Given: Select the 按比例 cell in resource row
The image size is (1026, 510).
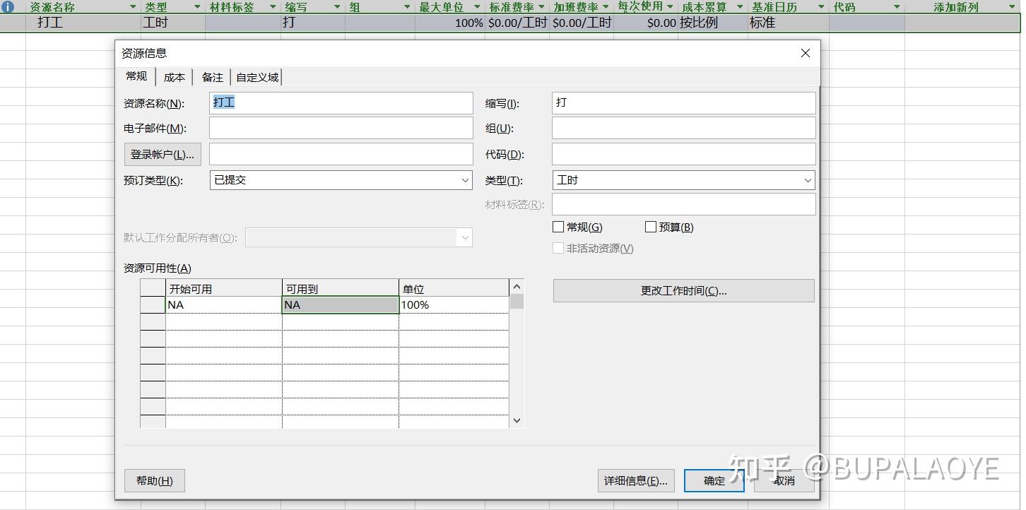Looking at the screenshot, I should (x=713, y=23).
